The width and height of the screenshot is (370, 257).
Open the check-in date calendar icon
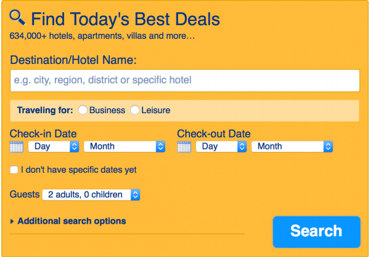tap(17, 147)
